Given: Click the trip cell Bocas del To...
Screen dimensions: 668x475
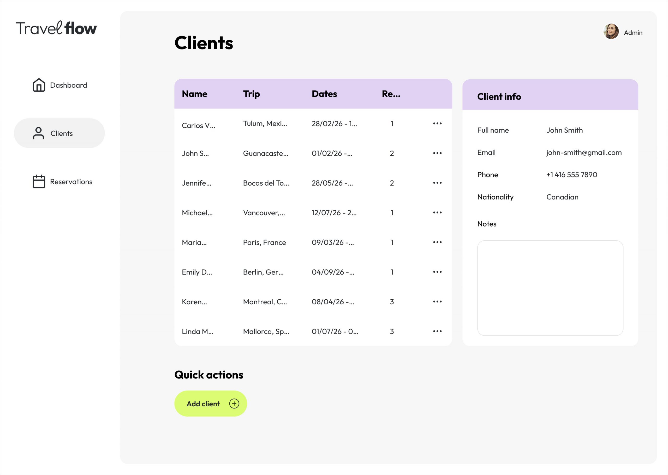Looking at the screenshot, I should [x=266, y=183].
